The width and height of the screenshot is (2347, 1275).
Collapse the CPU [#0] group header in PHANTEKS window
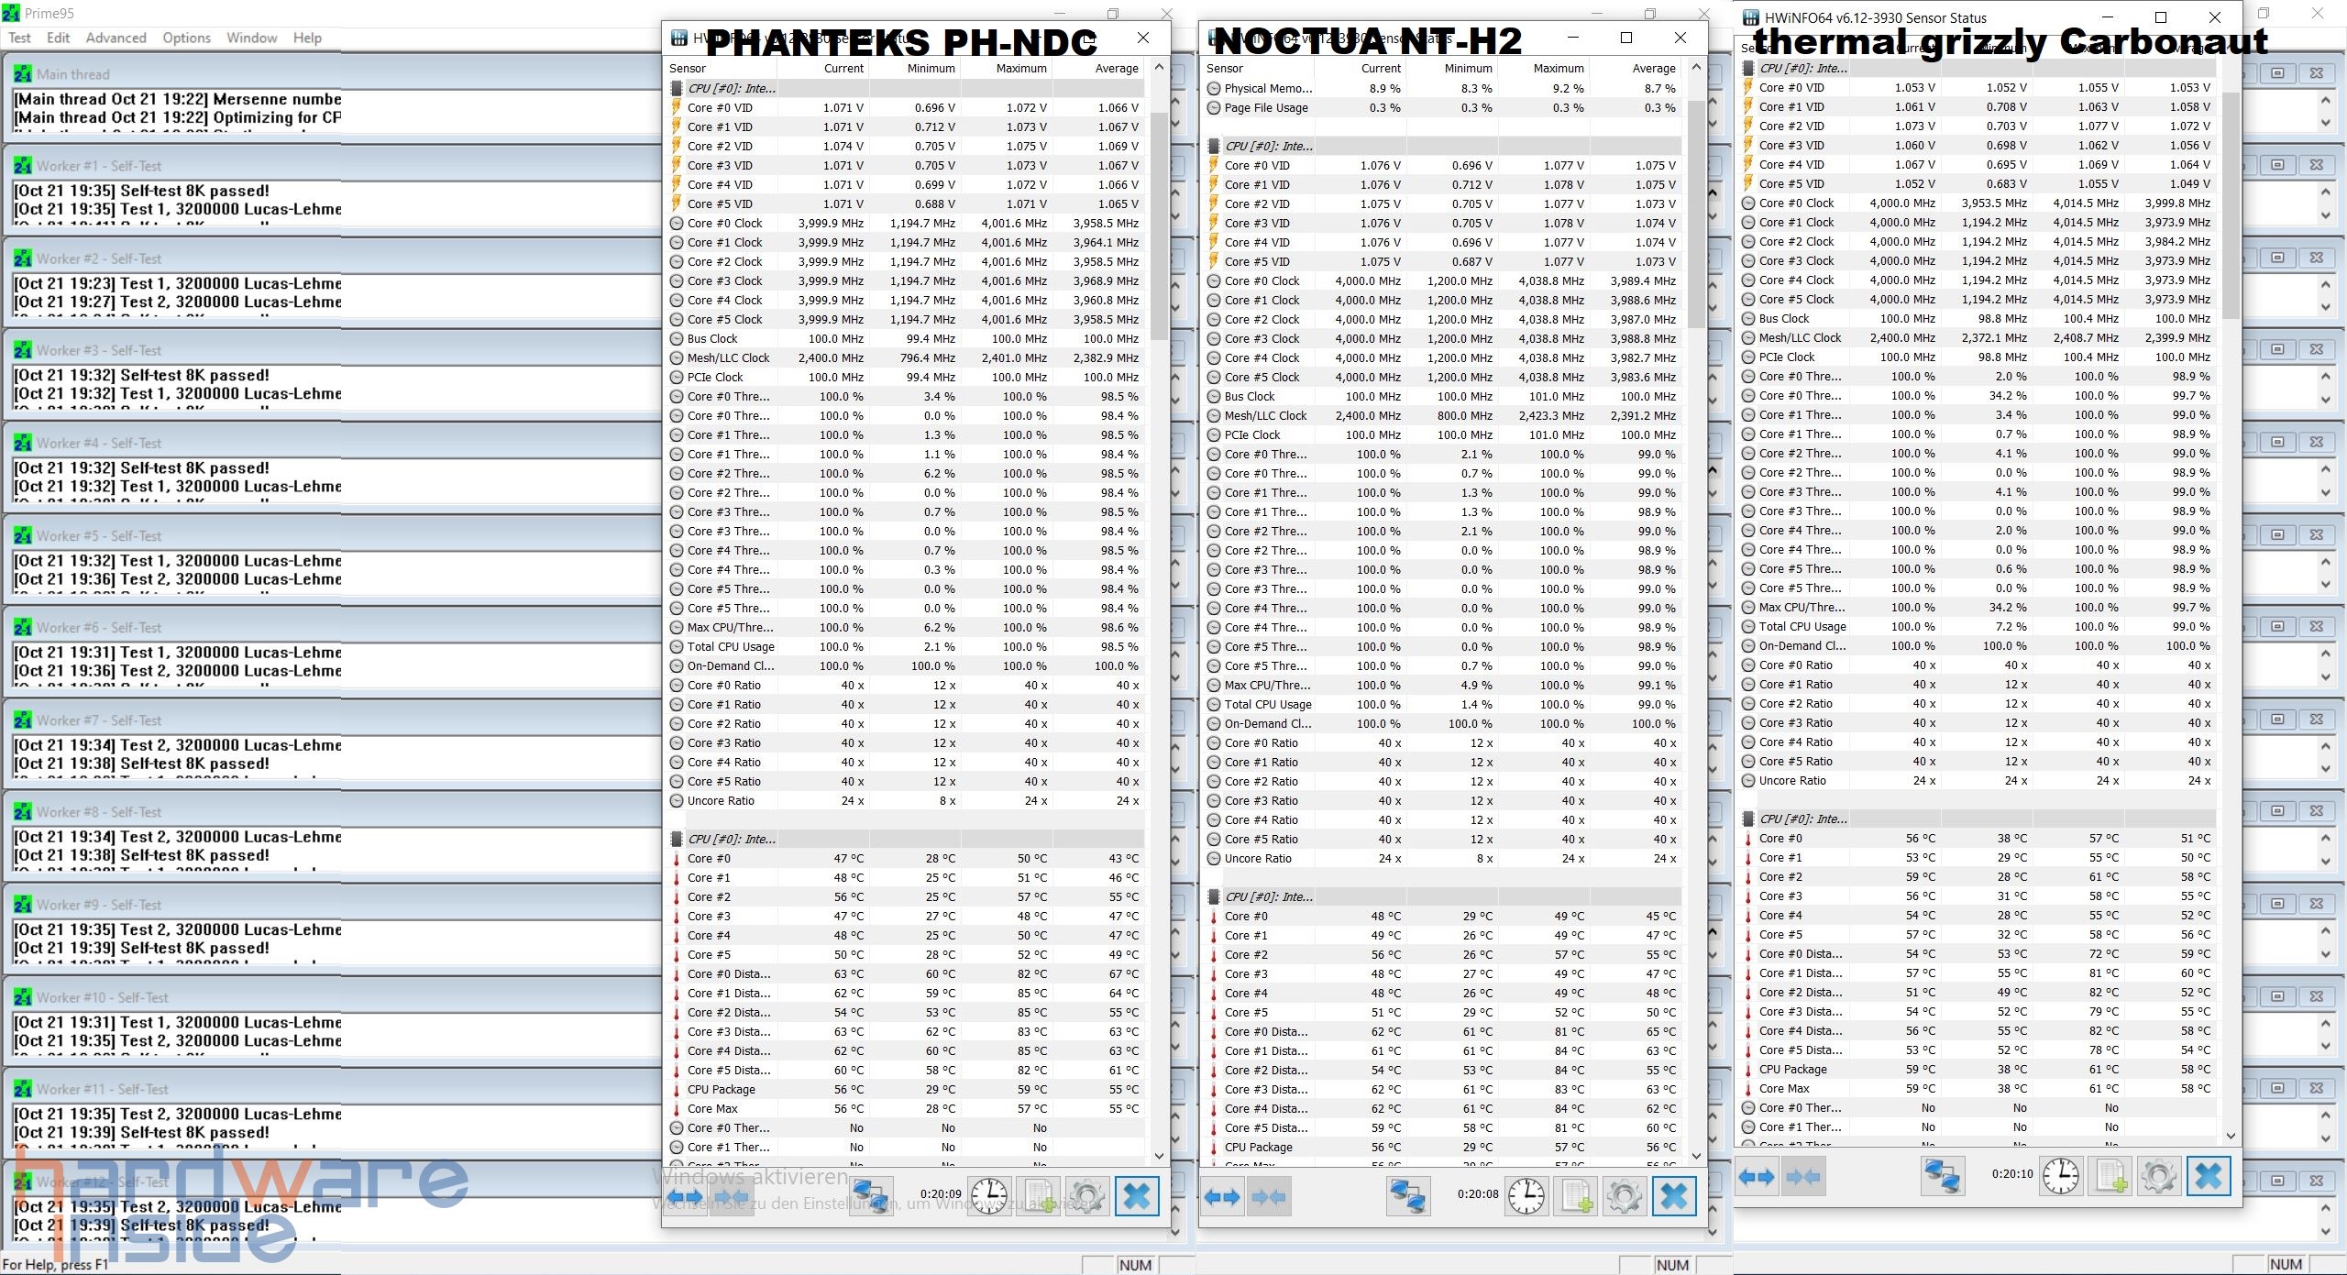click(x=678, y=88)
